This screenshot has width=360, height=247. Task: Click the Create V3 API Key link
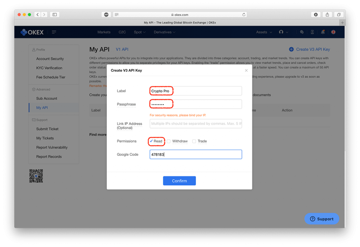(313, 49)
